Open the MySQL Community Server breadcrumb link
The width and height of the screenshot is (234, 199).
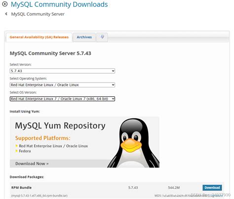click(38, 14)
